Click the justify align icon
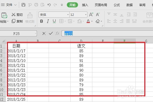Image resolution: width=153 pixels, height=102 pixels. tap(128, 21)
